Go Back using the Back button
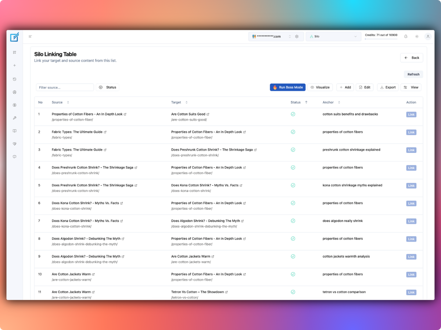Screen dimensions: 441x330 [x=412, y=58]
